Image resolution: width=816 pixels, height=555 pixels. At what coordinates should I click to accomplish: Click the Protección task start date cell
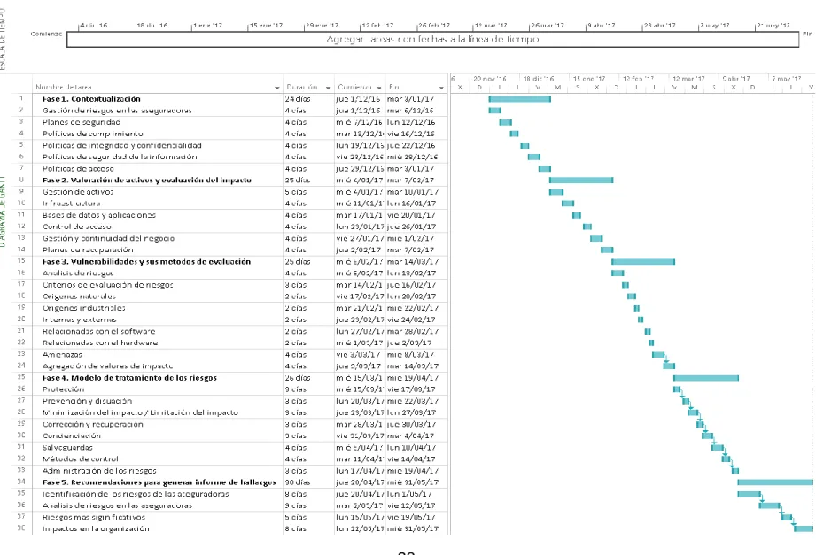tap(360, 389)
